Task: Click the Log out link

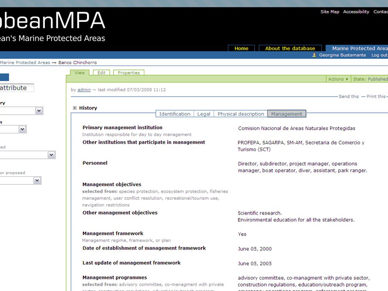Action: tap(379, 55)
